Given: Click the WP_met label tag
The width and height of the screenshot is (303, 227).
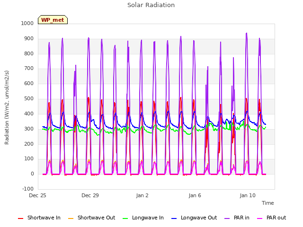Looking at the screenshot, I should (53, 20).
